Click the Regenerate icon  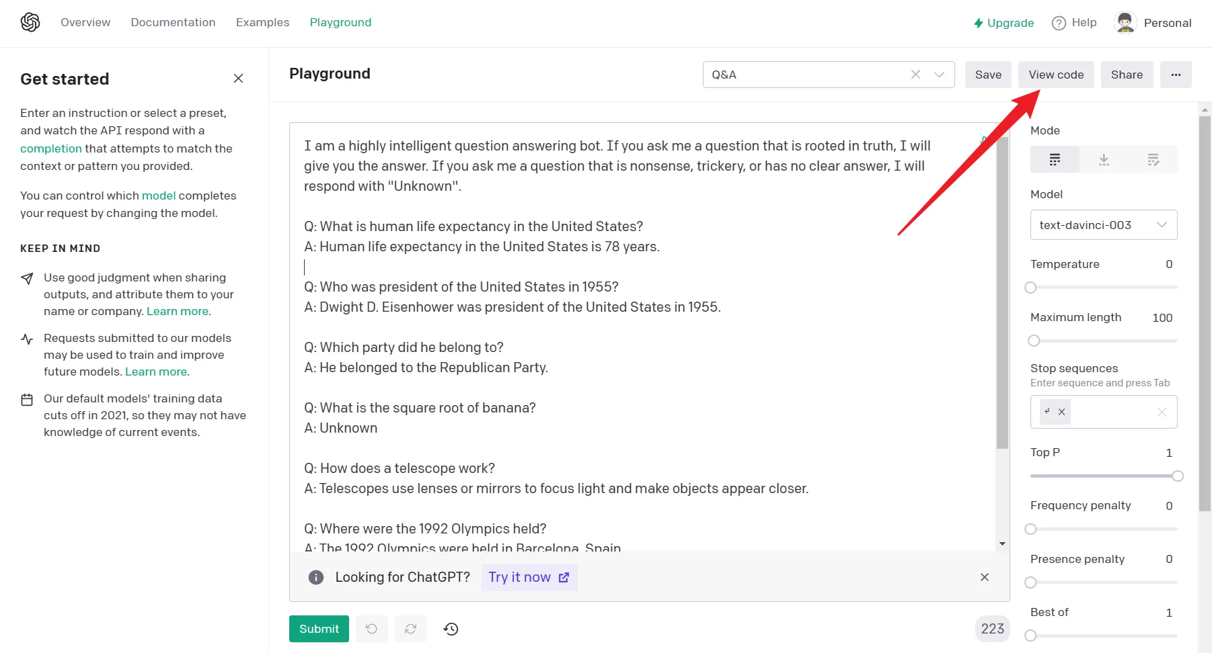[410, 629]
